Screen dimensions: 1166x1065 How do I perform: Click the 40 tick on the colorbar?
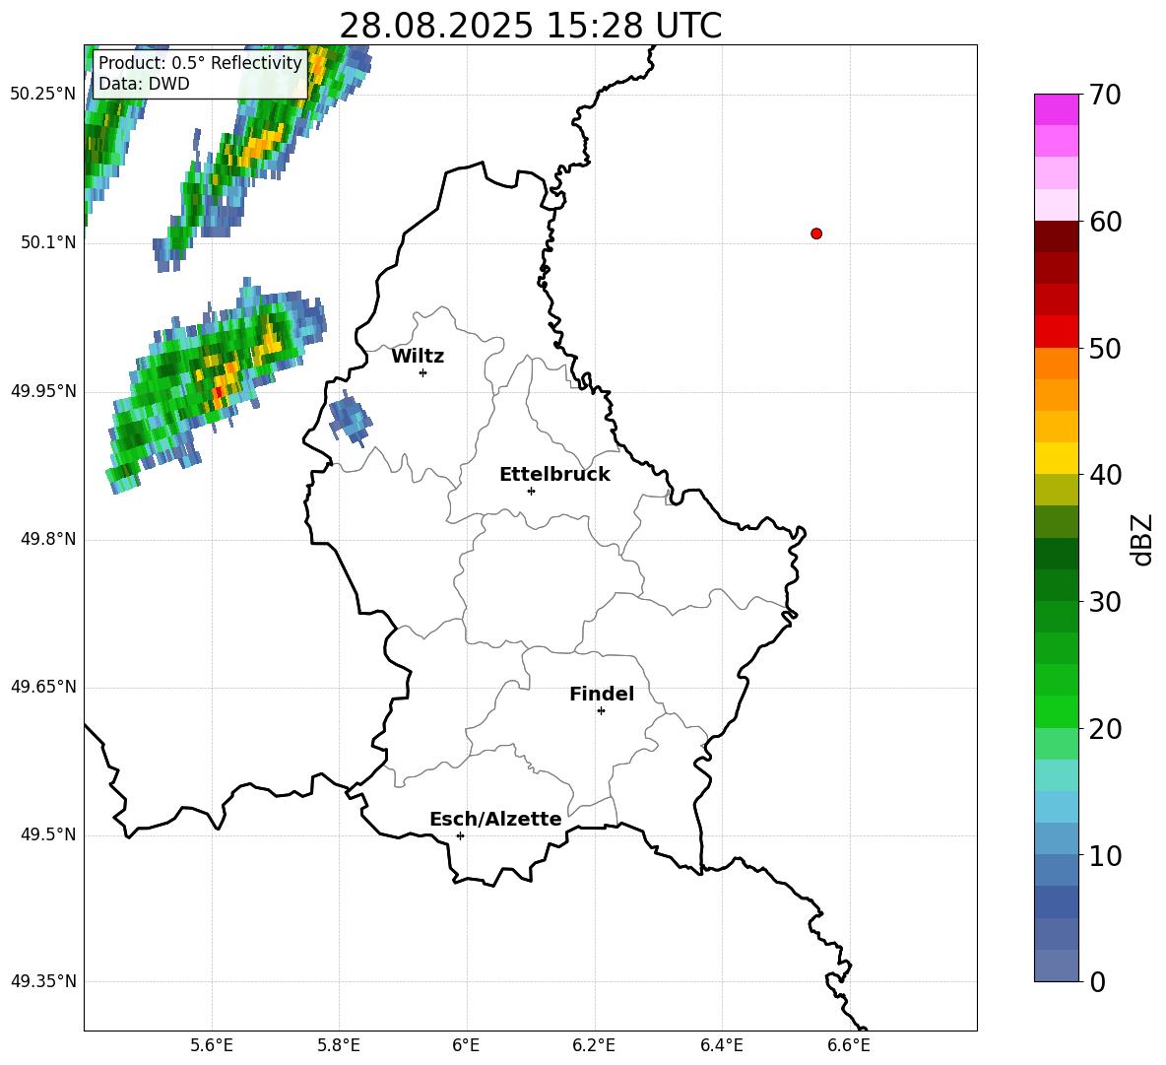tap(1105, 475)
